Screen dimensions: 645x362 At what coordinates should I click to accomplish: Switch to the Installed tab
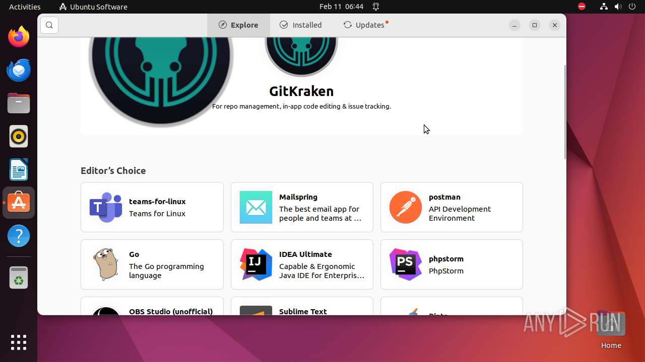pyautogui.click(x=301, y=25)
